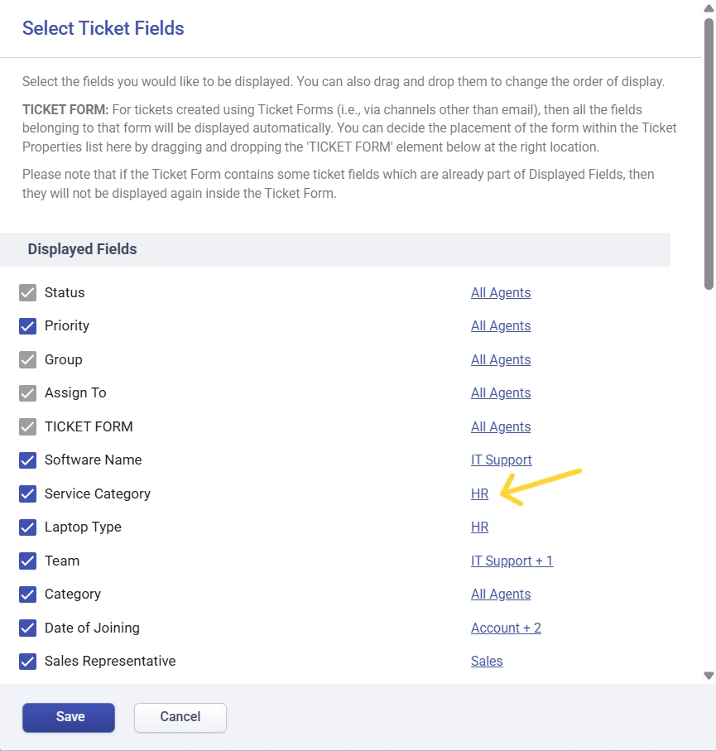Open HR link for Service Category
Screen dimensions: 716x751
click(479, 493)
